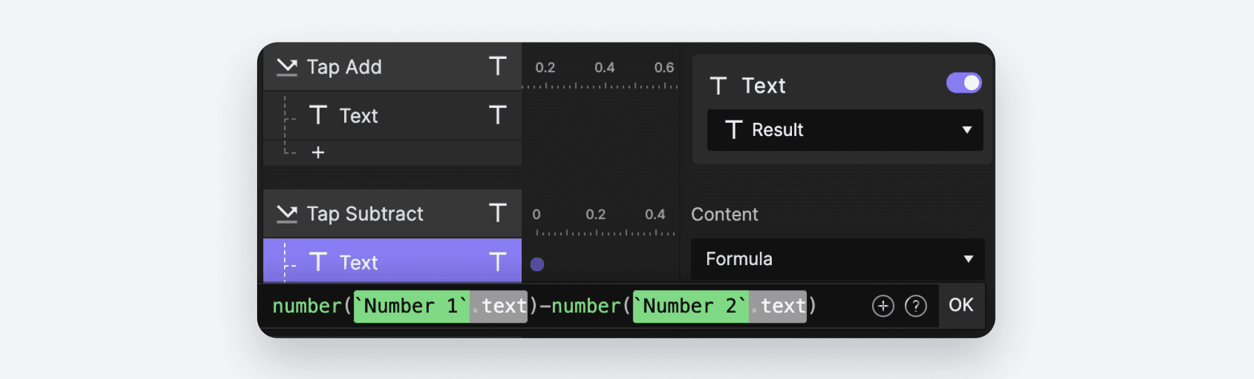Confirm the formula with the OK button
Screen dimensions: 1254x379
961,305
